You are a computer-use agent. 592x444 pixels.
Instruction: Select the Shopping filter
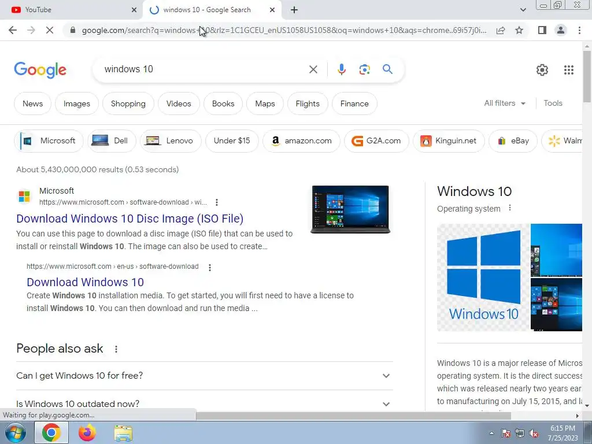tap(128, 103)
